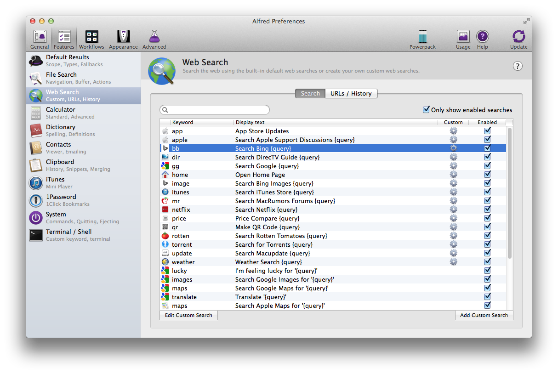Click the QR code icon beside qr
The image size is (558, 374).
point(165,227)
